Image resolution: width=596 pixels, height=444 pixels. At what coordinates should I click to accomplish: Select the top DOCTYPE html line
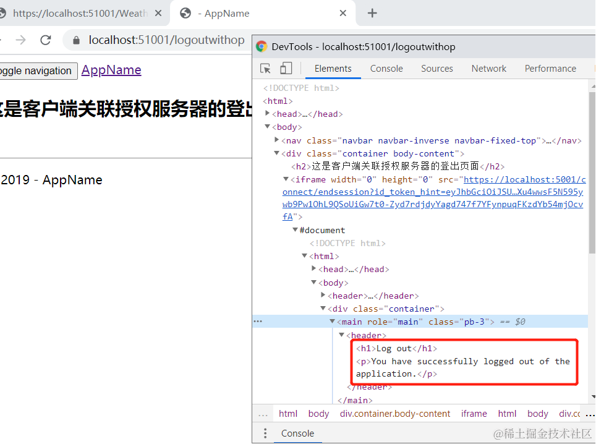pyautogui.click(x=301, y=88)
